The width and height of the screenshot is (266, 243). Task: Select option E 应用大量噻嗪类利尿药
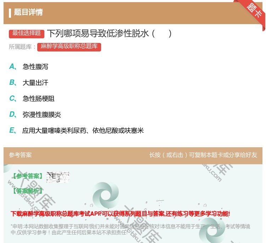(x=76, y=131)
